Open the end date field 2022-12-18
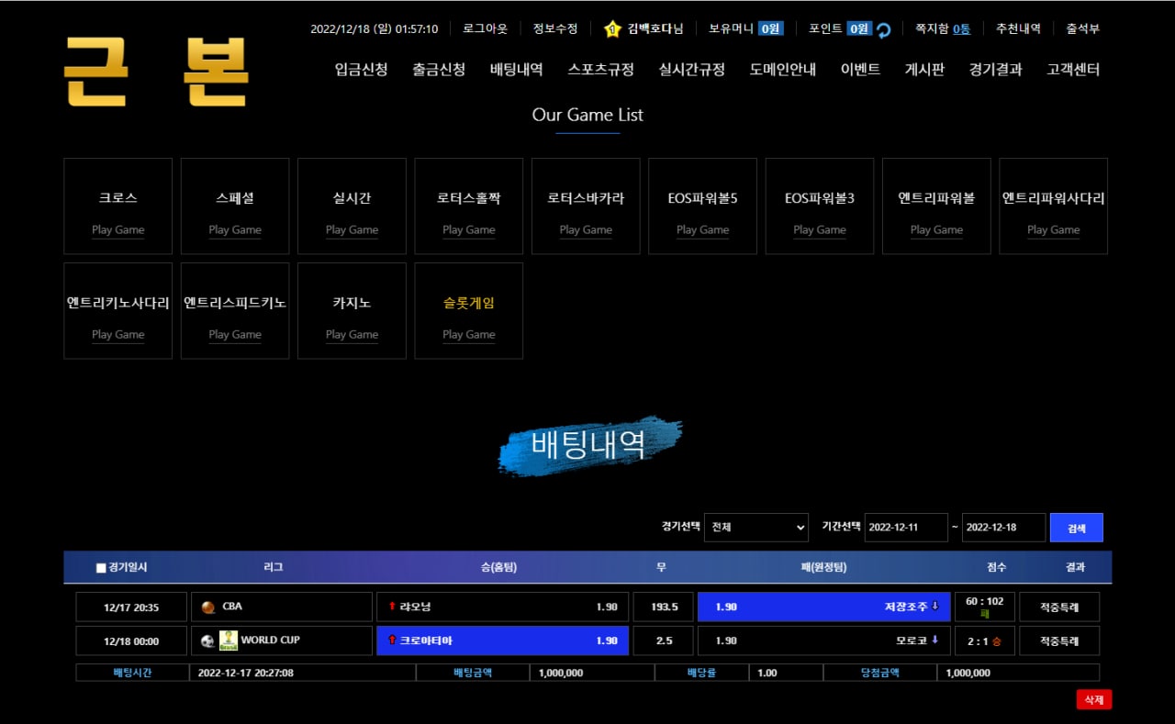This screenshot has height=724, width=1175. (x=1002, y=528)
